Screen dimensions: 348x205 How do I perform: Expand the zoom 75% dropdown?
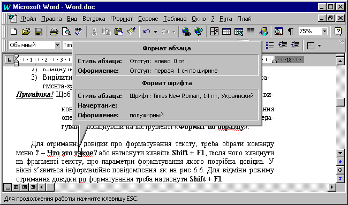pos(324,32)
